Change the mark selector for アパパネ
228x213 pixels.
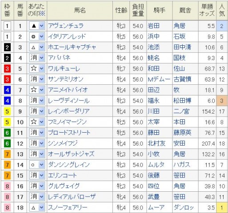click(37, 58)
